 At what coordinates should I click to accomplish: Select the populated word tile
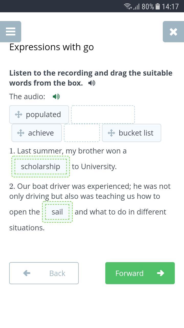43,115
